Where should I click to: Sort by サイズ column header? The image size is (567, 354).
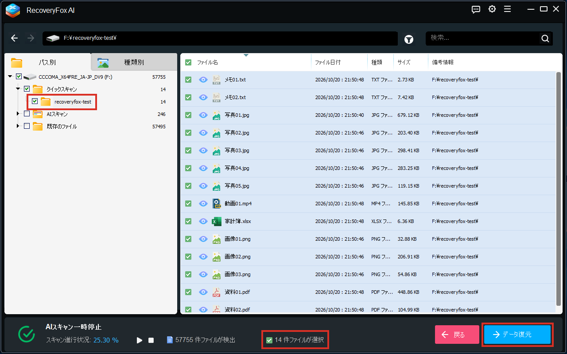(x=404, y=63)
